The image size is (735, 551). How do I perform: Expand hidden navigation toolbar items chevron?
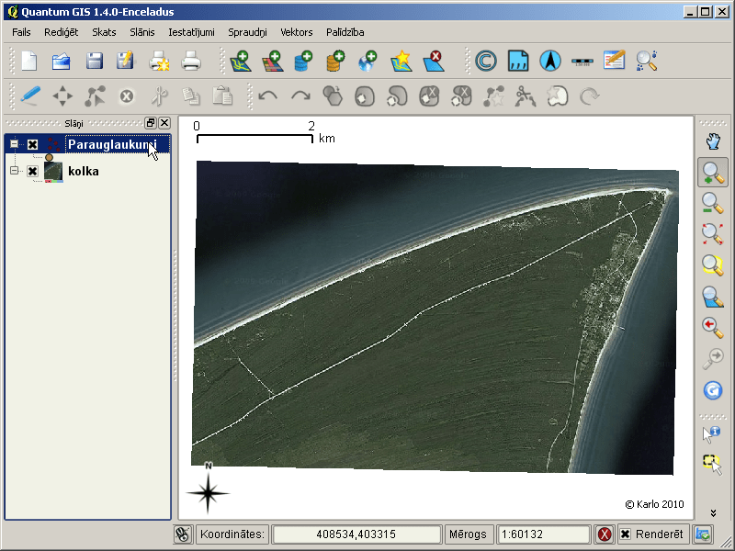click(713, 513)
